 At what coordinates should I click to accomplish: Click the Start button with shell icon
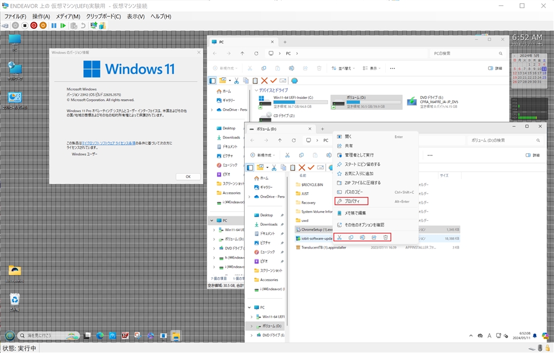click(10, 335)
